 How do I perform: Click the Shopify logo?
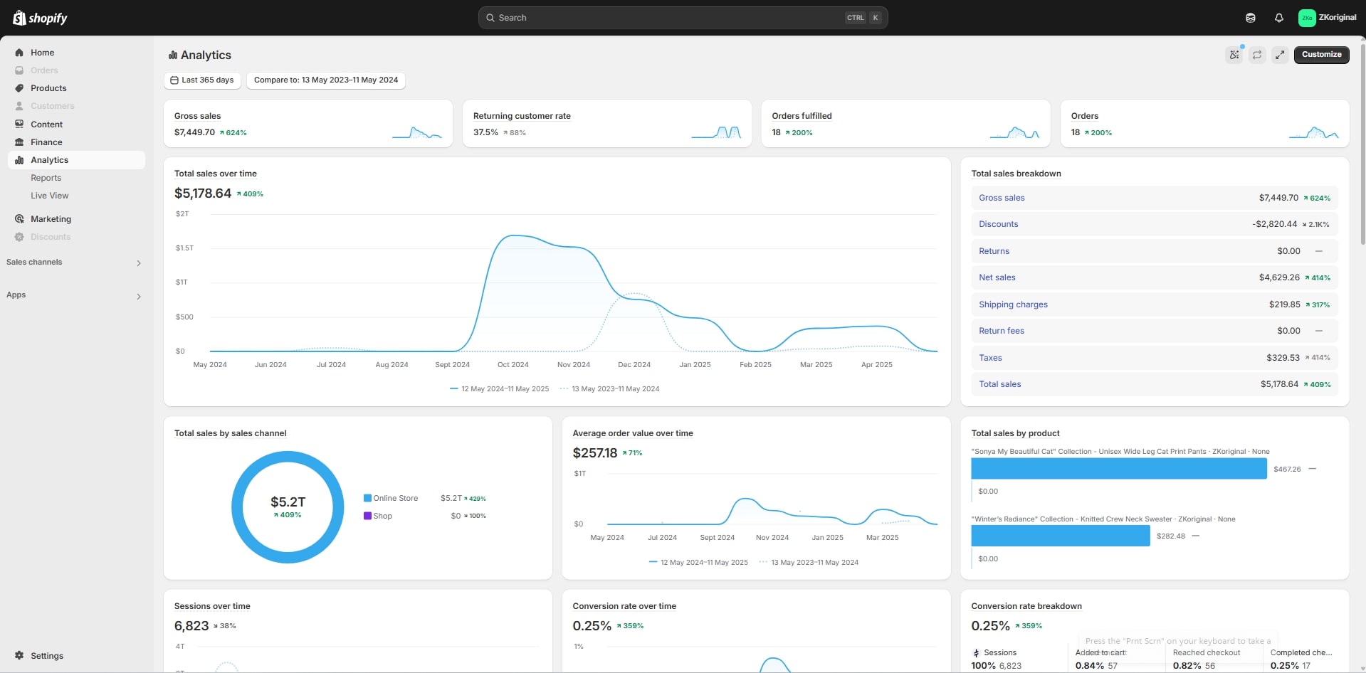(40, 18)
